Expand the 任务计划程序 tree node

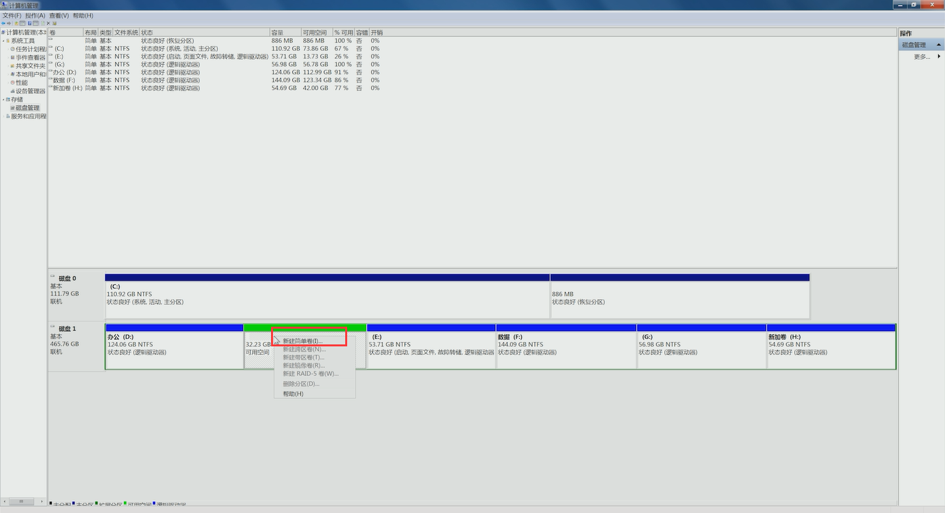coord(8,49)
